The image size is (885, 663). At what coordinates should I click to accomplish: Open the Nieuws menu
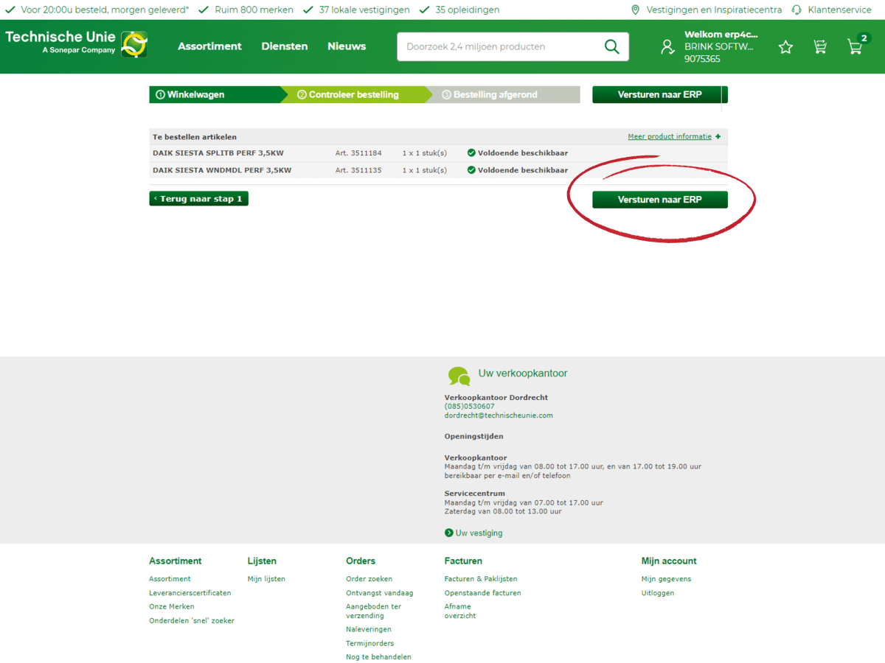coord(347,46)
